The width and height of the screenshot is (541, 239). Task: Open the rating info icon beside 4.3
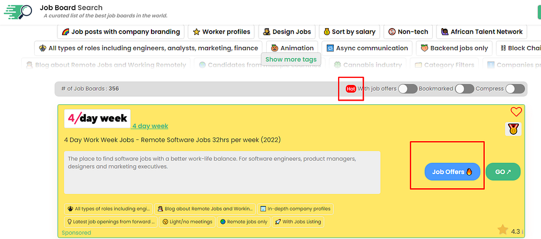point(523,232)
